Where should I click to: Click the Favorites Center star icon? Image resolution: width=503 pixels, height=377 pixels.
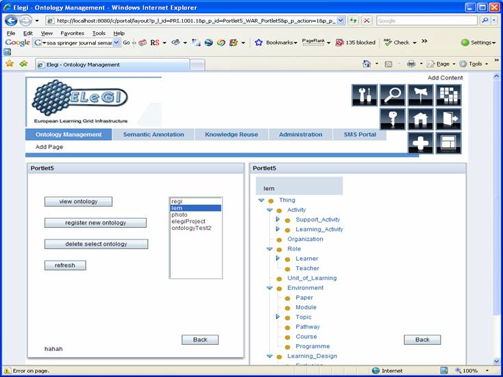(x=10, y=64)
